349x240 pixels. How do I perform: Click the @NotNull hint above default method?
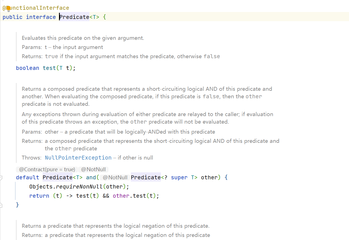[x=93, y=169]
